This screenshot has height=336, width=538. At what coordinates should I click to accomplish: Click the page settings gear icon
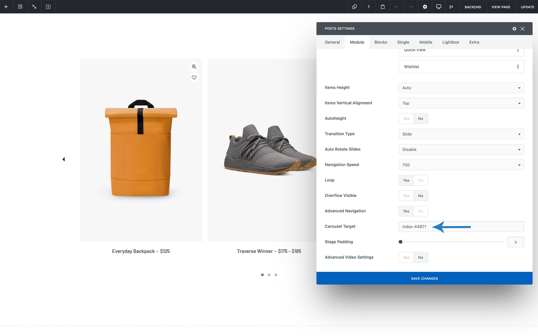[x=425, y=7]
